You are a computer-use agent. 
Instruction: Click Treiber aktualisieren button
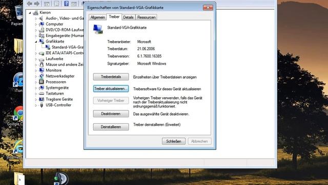[x=111, y=88]
